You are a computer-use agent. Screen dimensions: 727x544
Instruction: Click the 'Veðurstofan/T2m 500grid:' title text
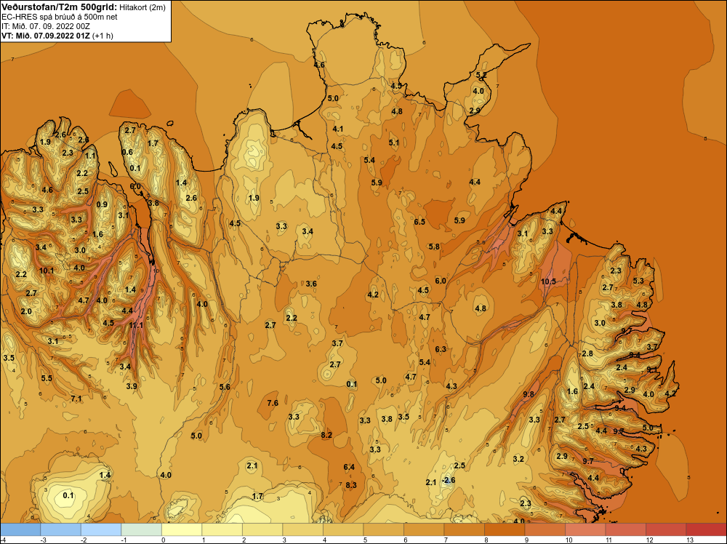click(58, 7)
